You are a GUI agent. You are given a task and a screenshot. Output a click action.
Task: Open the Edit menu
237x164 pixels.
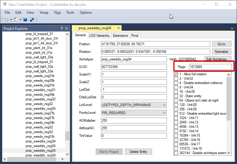(x=18, y=13)
